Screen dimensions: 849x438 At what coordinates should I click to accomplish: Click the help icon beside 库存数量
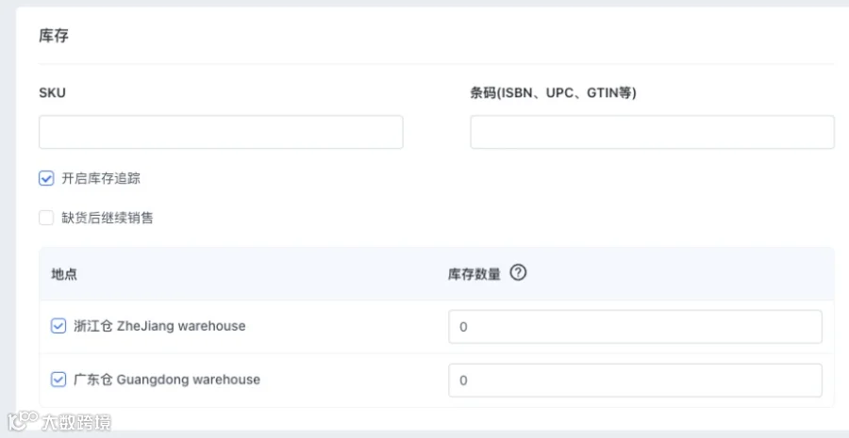point(518,273)
